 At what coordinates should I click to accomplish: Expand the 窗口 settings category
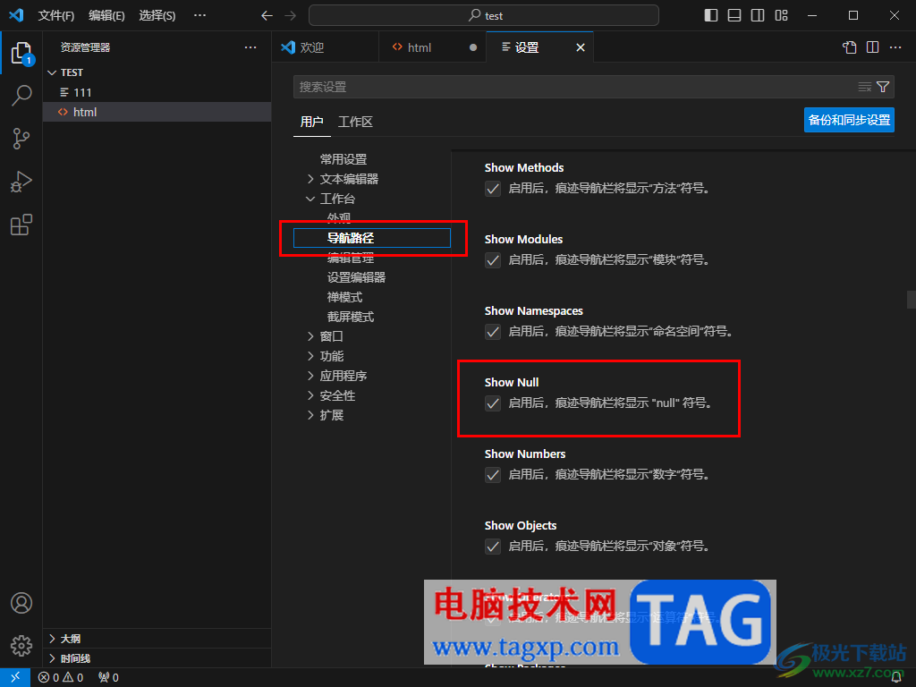tap(310, 336)
